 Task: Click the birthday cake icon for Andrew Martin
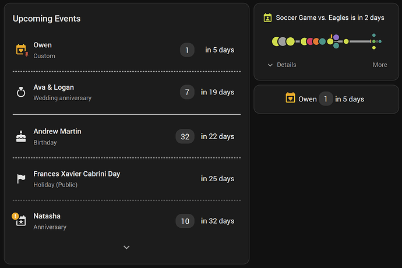pos(21,136)
